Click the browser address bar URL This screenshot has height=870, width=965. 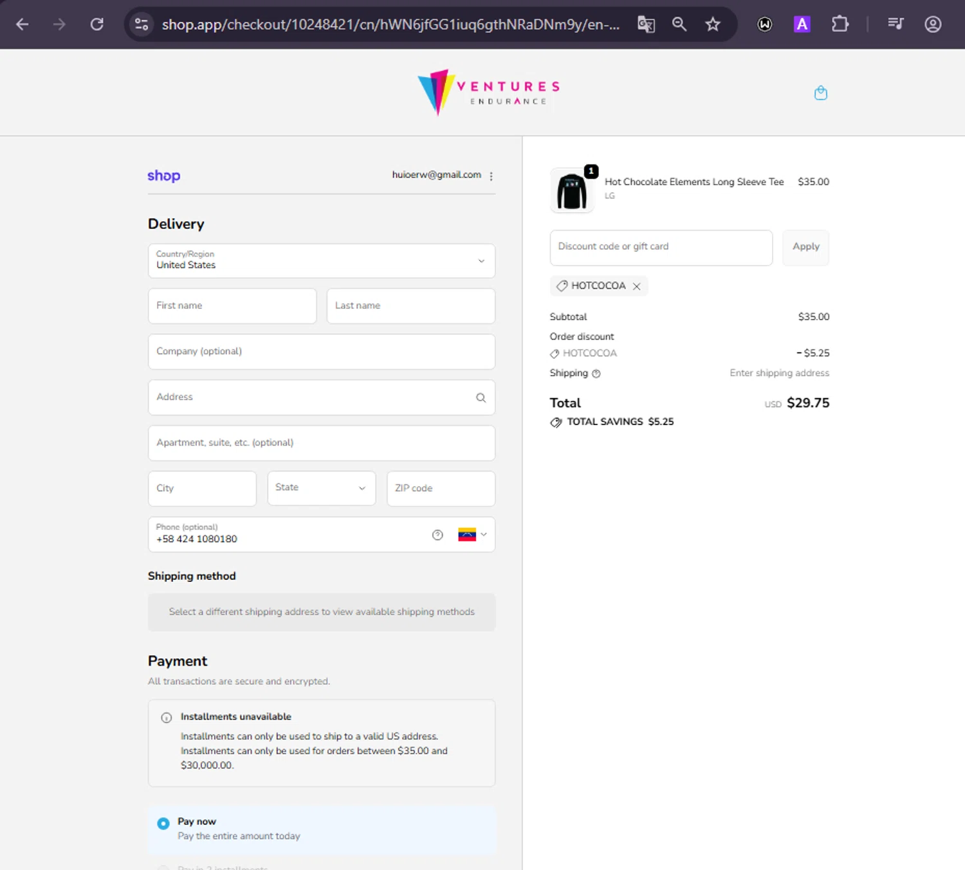click(391, 24)
